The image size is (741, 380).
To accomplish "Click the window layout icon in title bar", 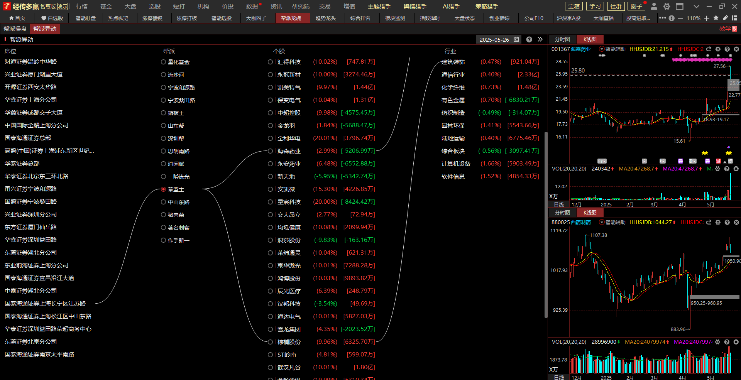I will [680, 6].
